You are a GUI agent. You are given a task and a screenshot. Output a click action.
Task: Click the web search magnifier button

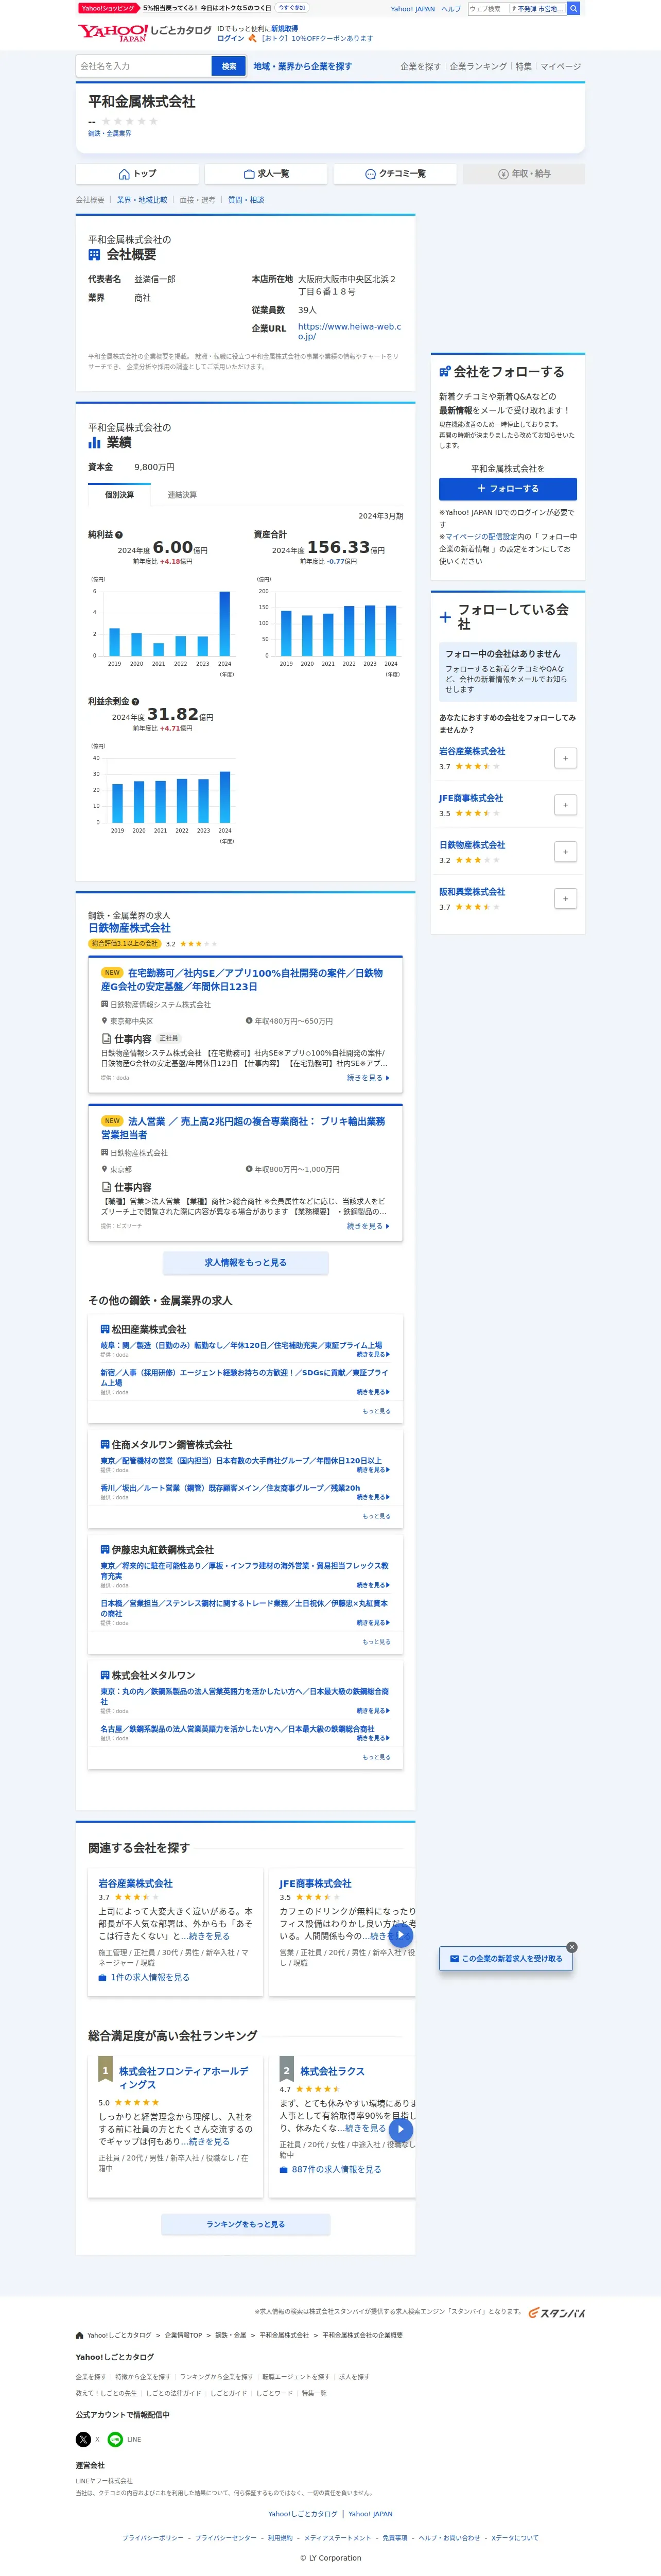(574, 8)
